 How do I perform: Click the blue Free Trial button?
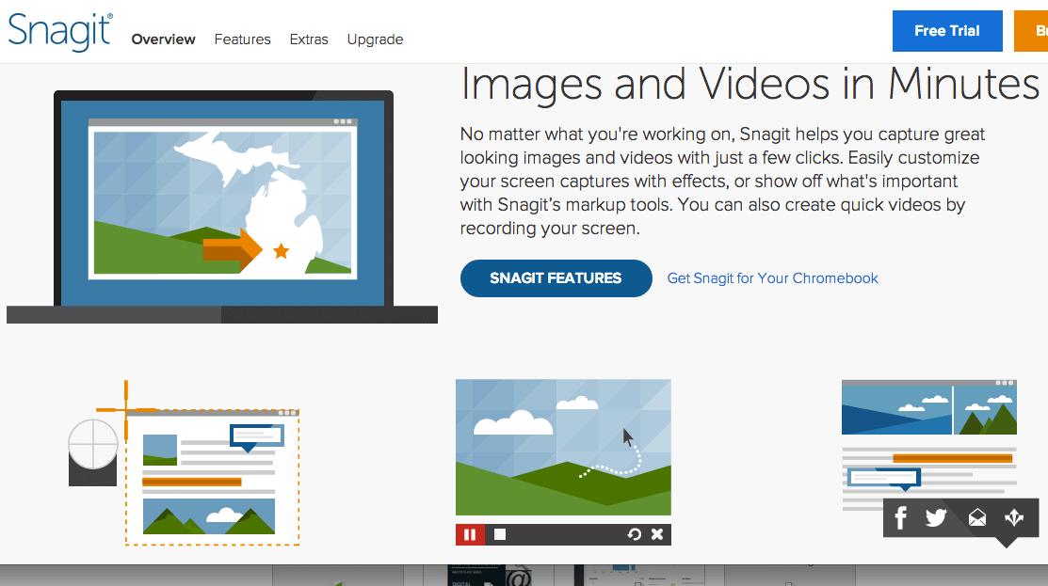pos(947,31)
